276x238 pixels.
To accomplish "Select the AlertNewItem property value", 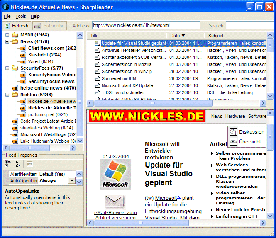I will tap(57, 174).
